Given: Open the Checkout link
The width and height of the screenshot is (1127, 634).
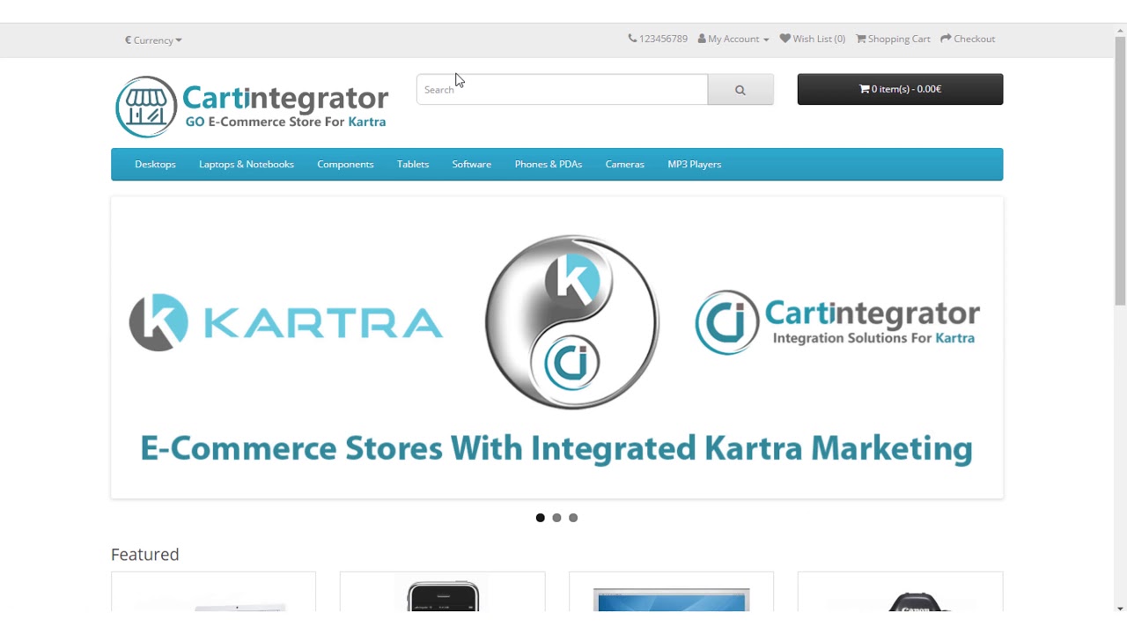Looking at the screenshot, I should pos(968,39).
